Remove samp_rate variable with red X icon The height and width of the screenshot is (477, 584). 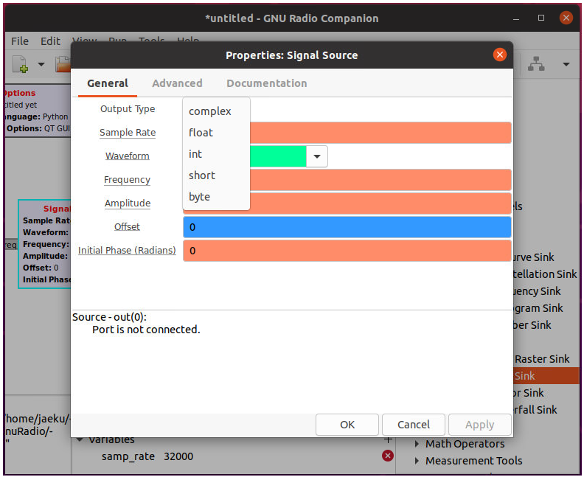click(x=388, y=456)
